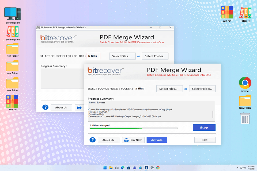The width and height of the screenshot is (257, 171).
Task: Open Microsoft Store from the taskbar
Action: pyautogui.click(x=129, y=168)
